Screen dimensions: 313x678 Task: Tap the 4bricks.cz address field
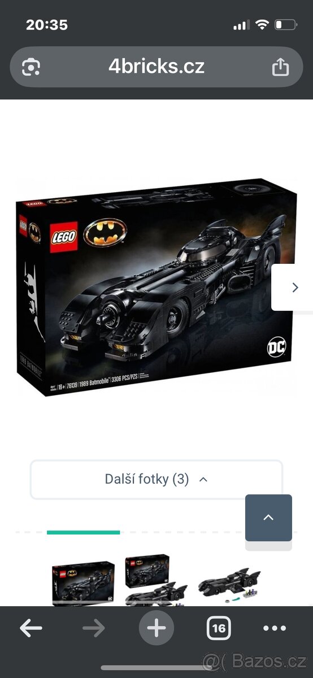tap(156, 67)
